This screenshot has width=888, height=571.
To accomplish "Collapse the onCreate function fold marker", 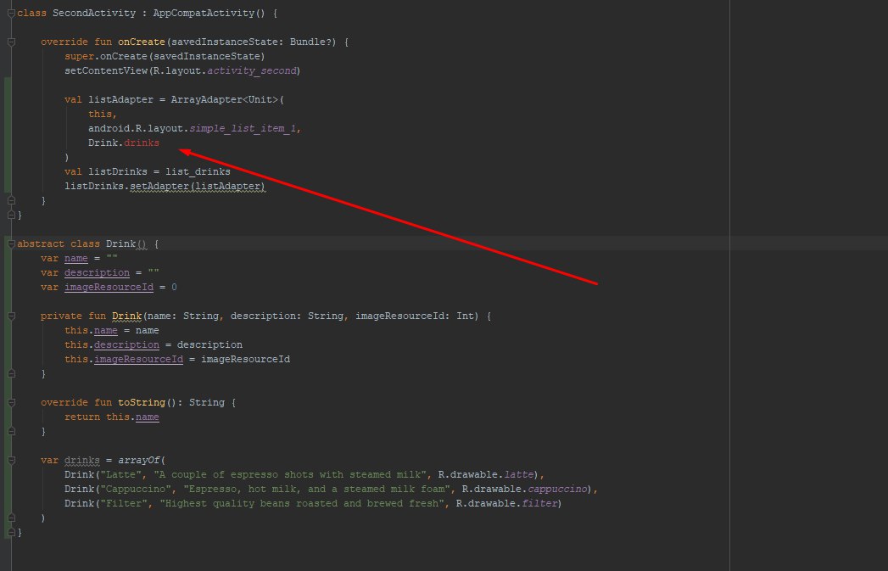I will 11,42.
